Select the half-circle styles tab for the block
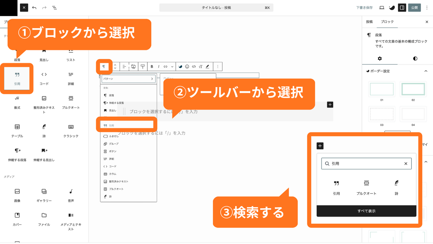The image size is (433, 244). (x=415, y=58)
